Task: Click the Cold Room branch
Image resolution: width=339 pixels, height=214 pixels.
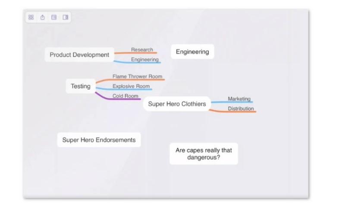Action: [x=125, y=96]
